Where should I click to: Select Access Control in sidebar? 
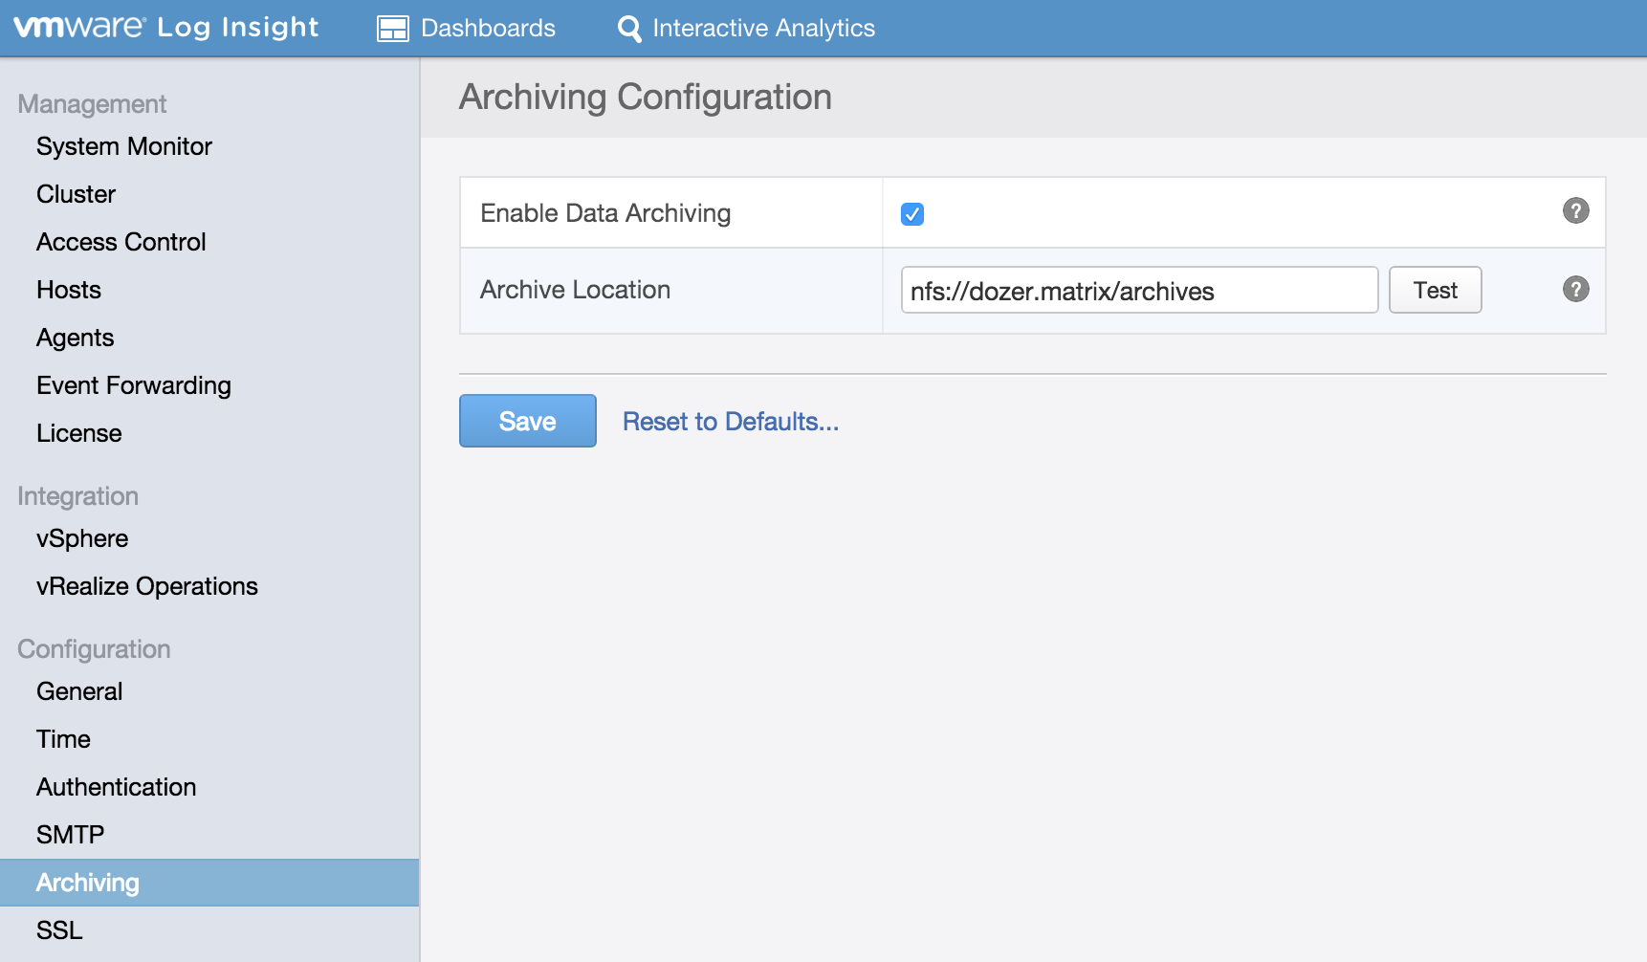point(121,242)
